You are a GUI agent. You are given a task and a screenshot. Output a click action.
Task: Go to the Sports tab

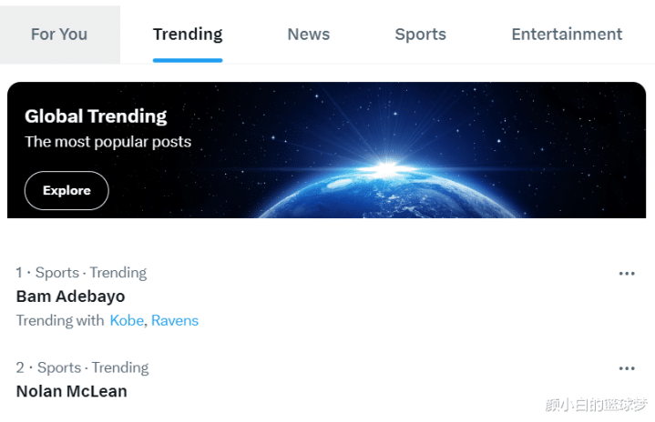[420, 35]
